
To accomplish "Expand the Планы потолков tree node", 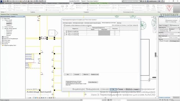I will pyautogui.click(x=3, y=27).
